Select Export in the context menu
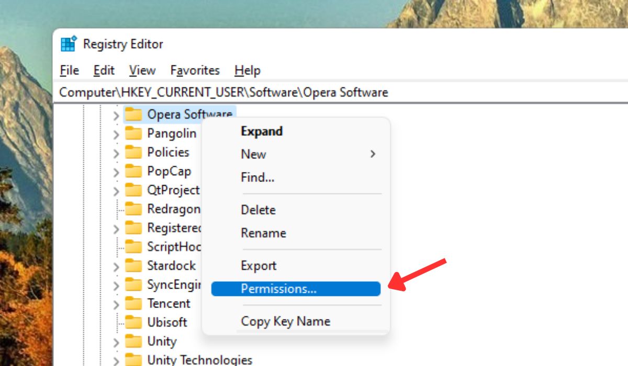The image size is (628, 366). (259, 266)
